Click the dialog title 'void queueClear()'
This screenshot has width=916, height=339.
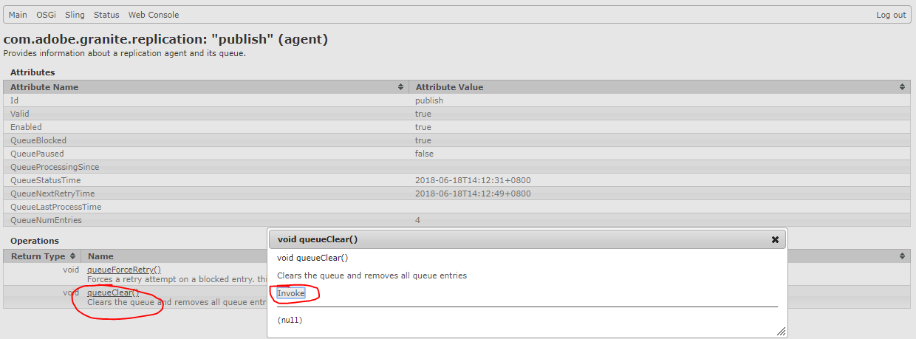point(318,240)
